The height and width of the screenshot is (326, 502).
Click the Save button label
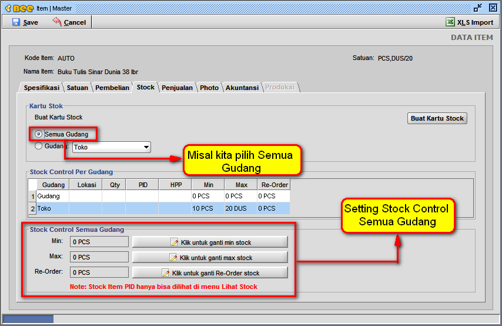click(31, 22)
